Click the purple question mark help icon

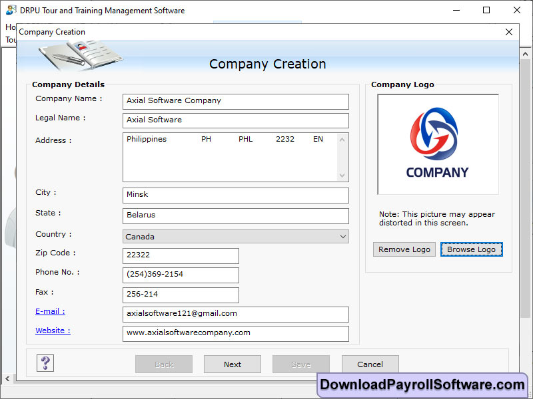tap(45, 363)
